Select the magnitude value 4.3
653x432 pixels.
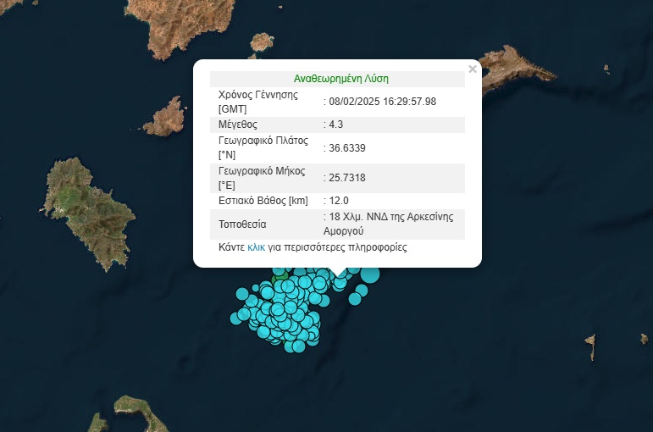[335, 125]
